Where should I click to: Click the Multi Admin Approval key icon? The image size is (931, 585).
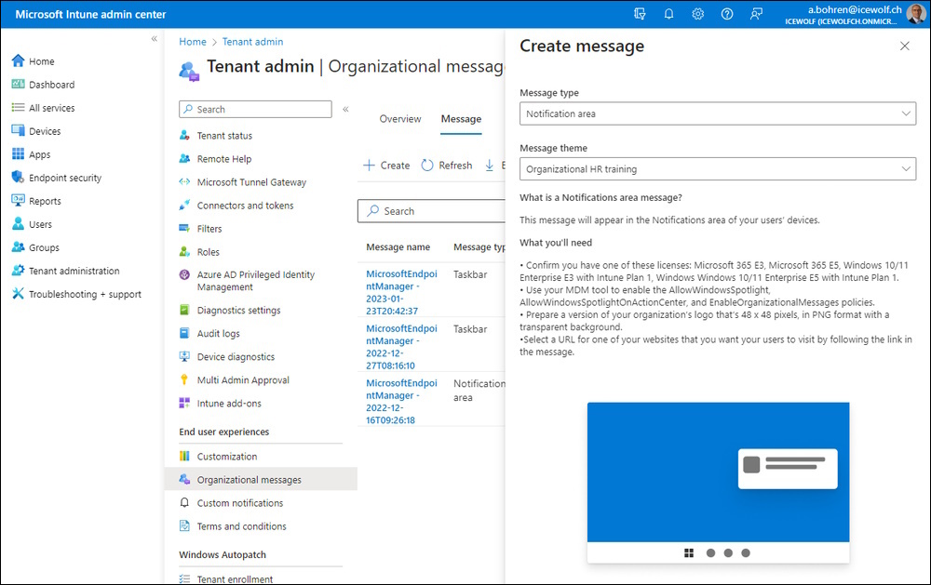click(x=184, y=379)
